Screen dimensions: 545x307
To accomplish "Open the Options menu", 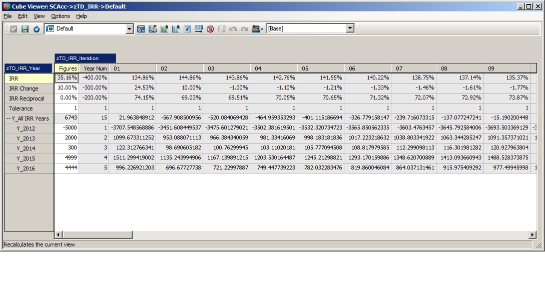I will (61, 16).
